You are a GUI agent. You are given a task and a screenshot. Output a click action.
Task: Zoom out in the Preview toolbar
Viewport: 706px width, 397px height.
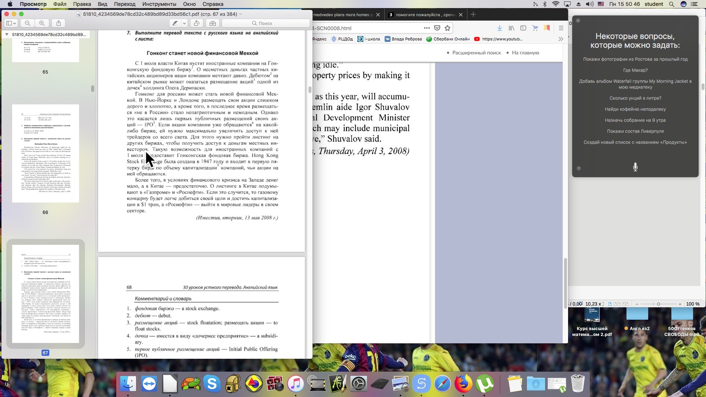pos(28,23)
